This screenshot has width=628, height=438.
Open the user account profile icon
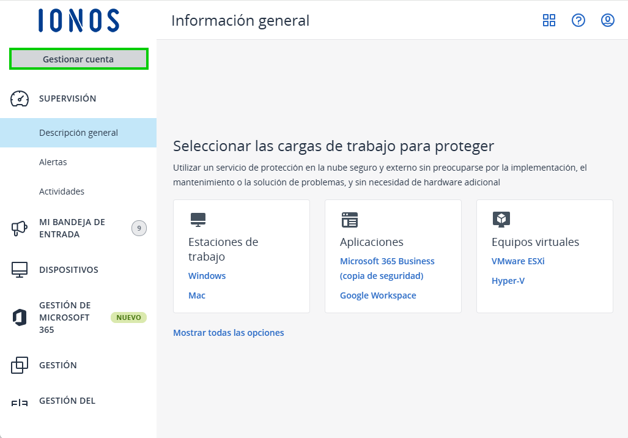[608, 20]
